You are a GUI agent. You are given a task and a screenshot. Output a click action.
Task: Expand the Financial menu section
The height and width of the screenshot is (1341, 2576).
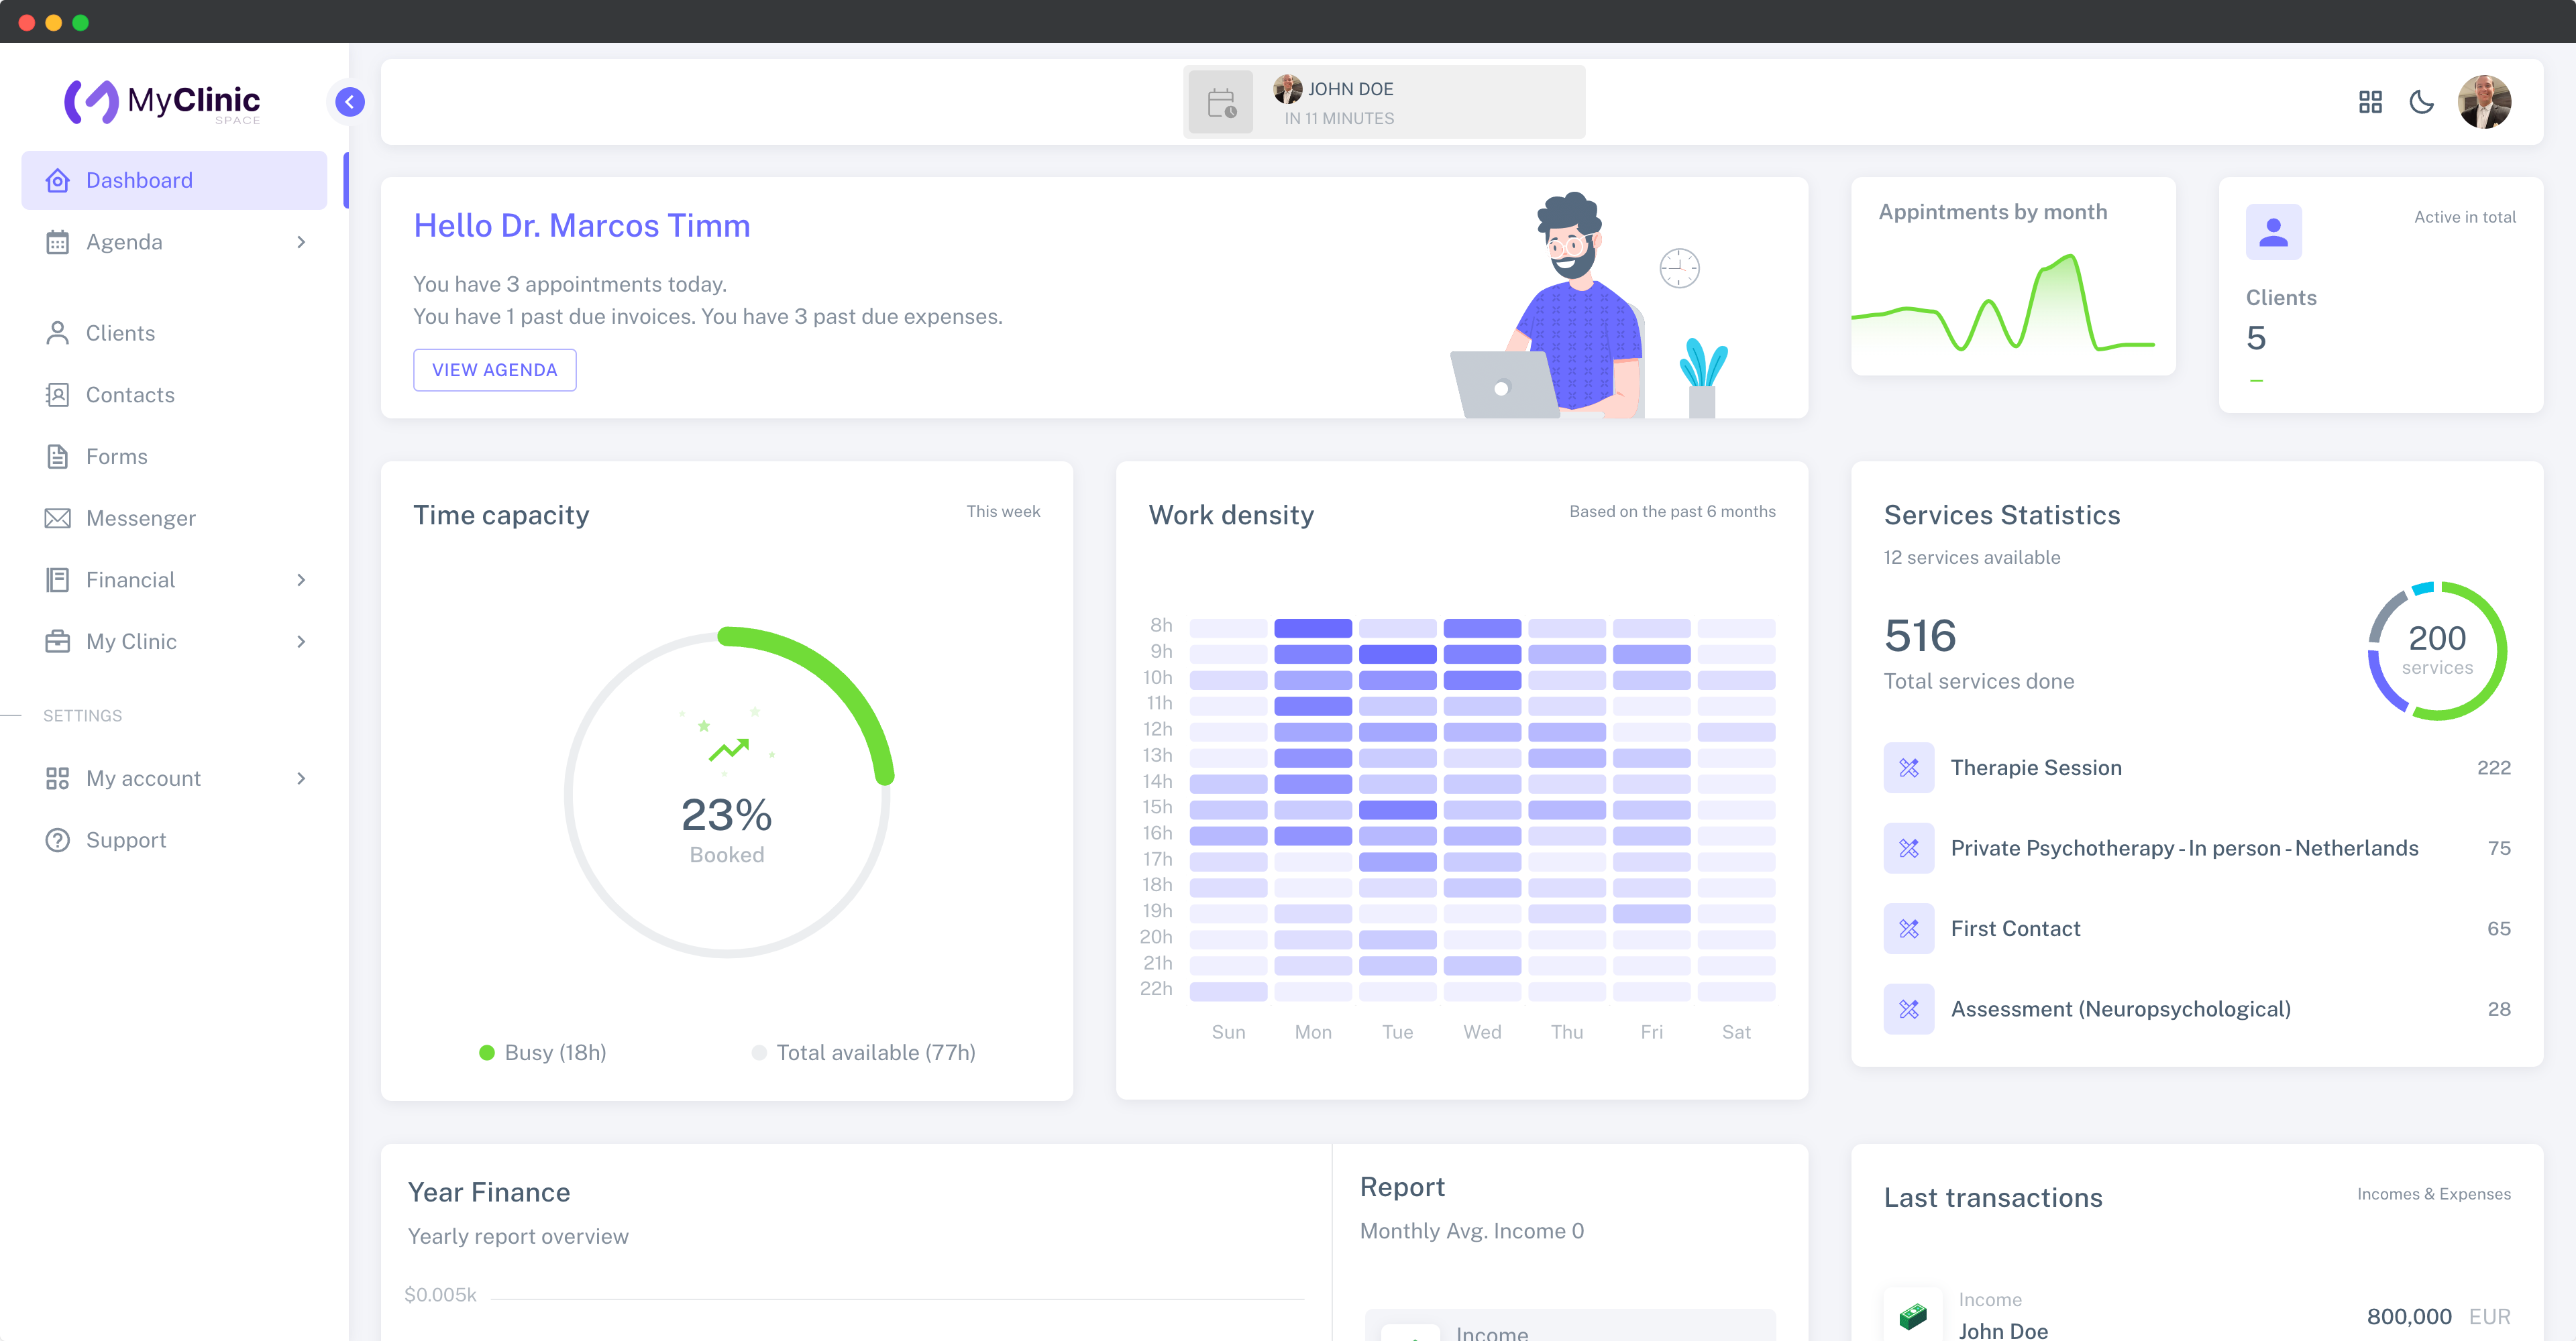click(x=301, y=579)
